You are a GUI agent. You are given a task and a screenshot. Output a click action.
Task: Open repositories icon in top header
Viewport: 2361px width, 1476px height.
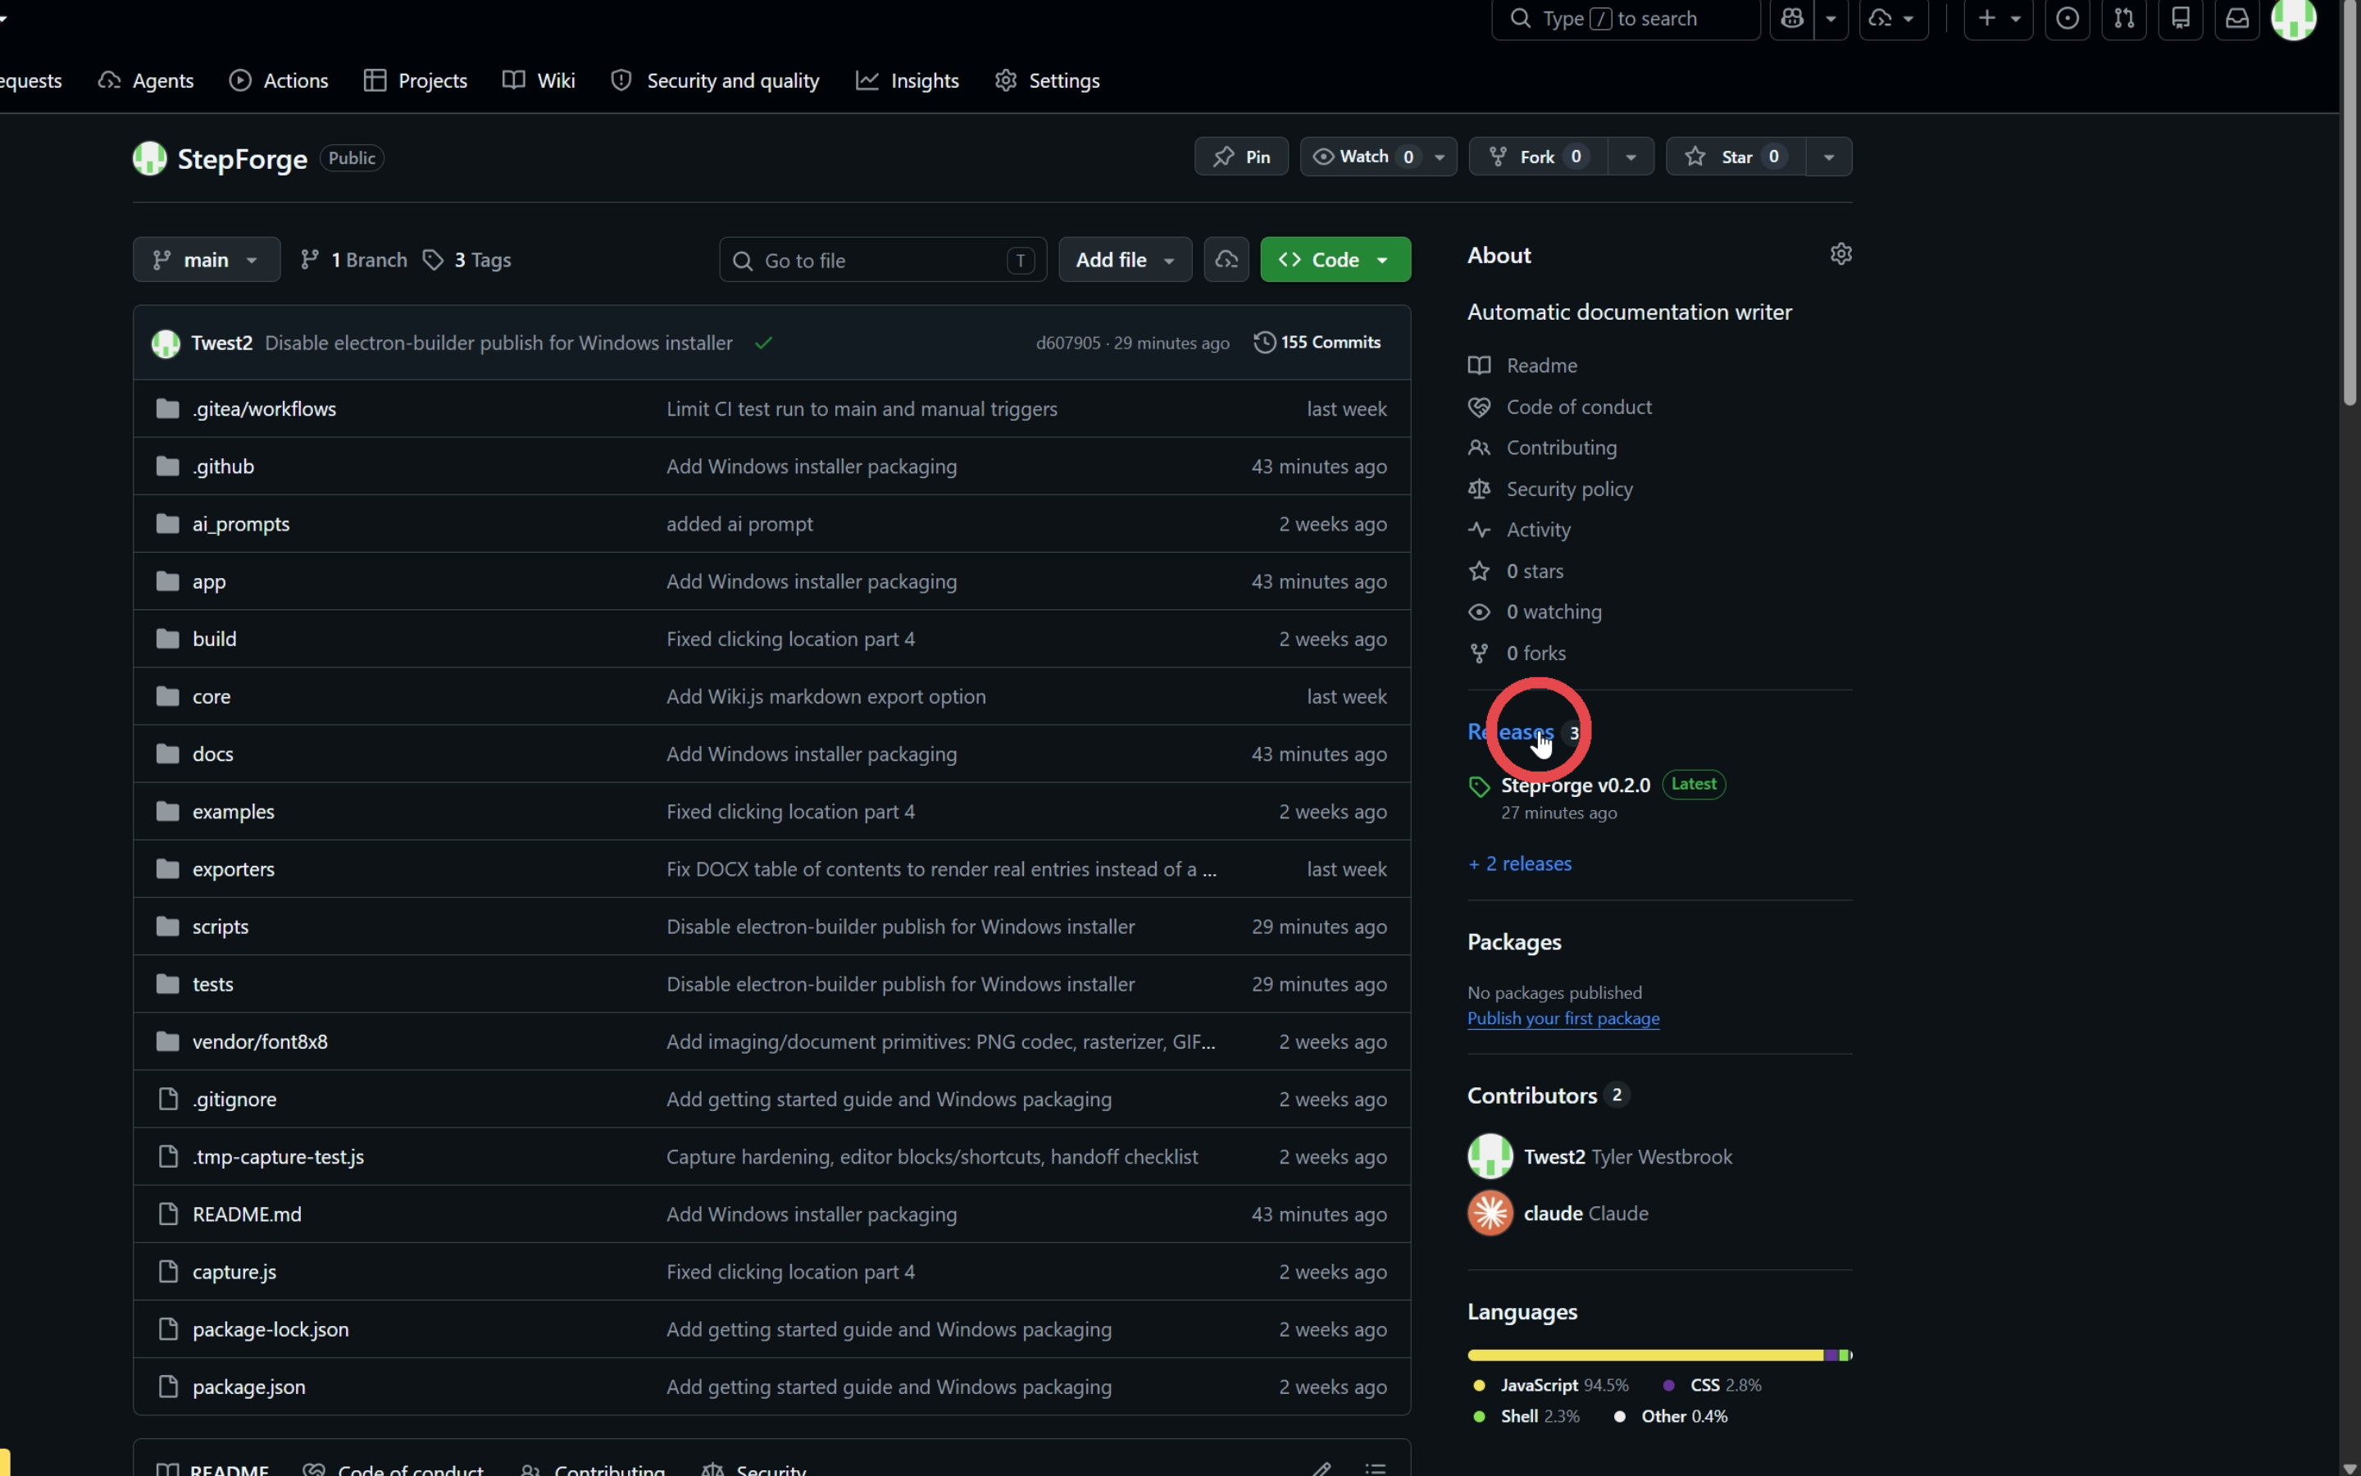coord(2181,19)
